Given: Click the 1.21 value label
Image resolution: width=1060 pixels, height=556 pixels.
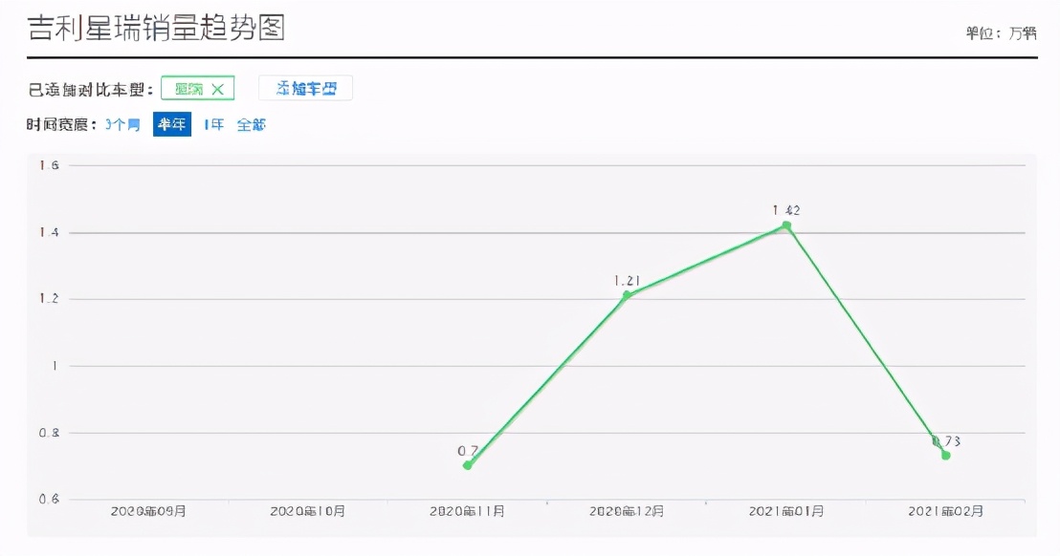Looking at the screenshot, I should pyautogui.click(x=627, y=281).
